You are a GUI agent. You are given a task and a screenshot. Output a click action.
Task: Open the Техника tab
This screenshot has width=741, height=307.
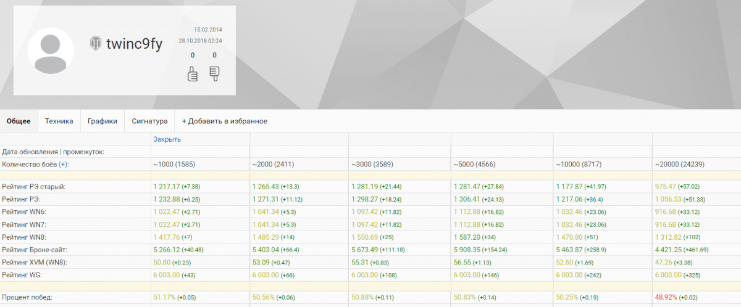pyautogui.click(x=59, y=121)
